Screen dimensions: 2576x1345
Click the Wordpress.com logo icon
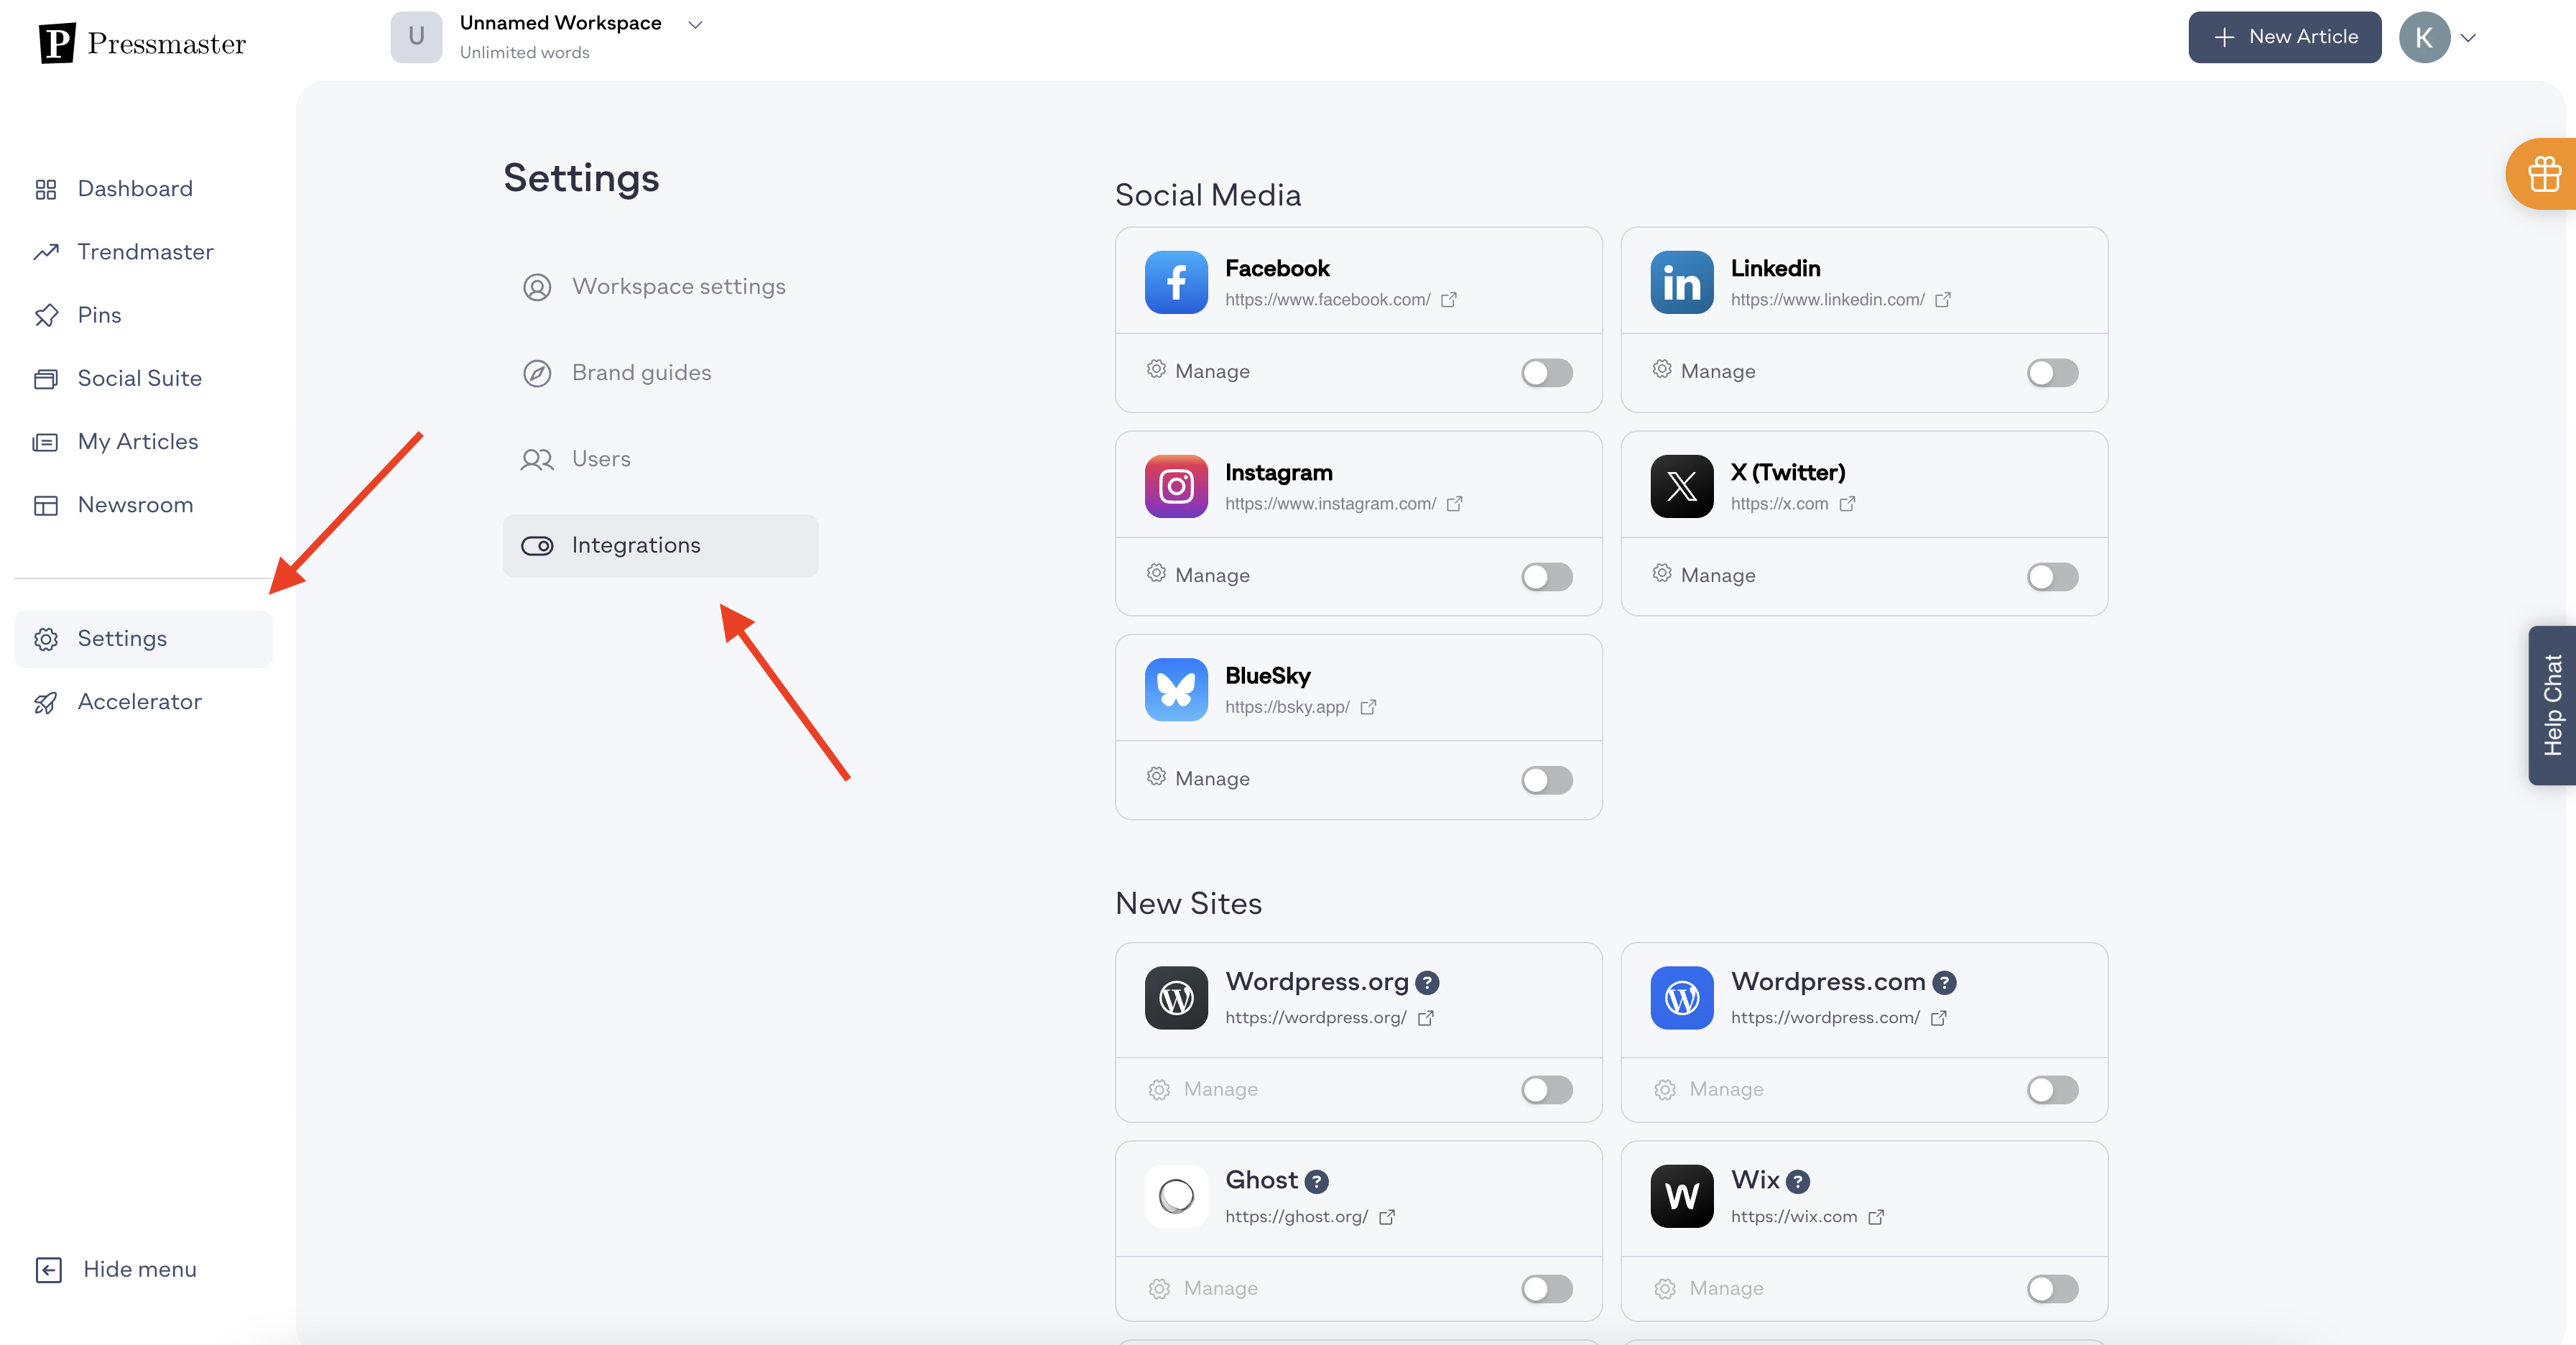click(1682, 998)
